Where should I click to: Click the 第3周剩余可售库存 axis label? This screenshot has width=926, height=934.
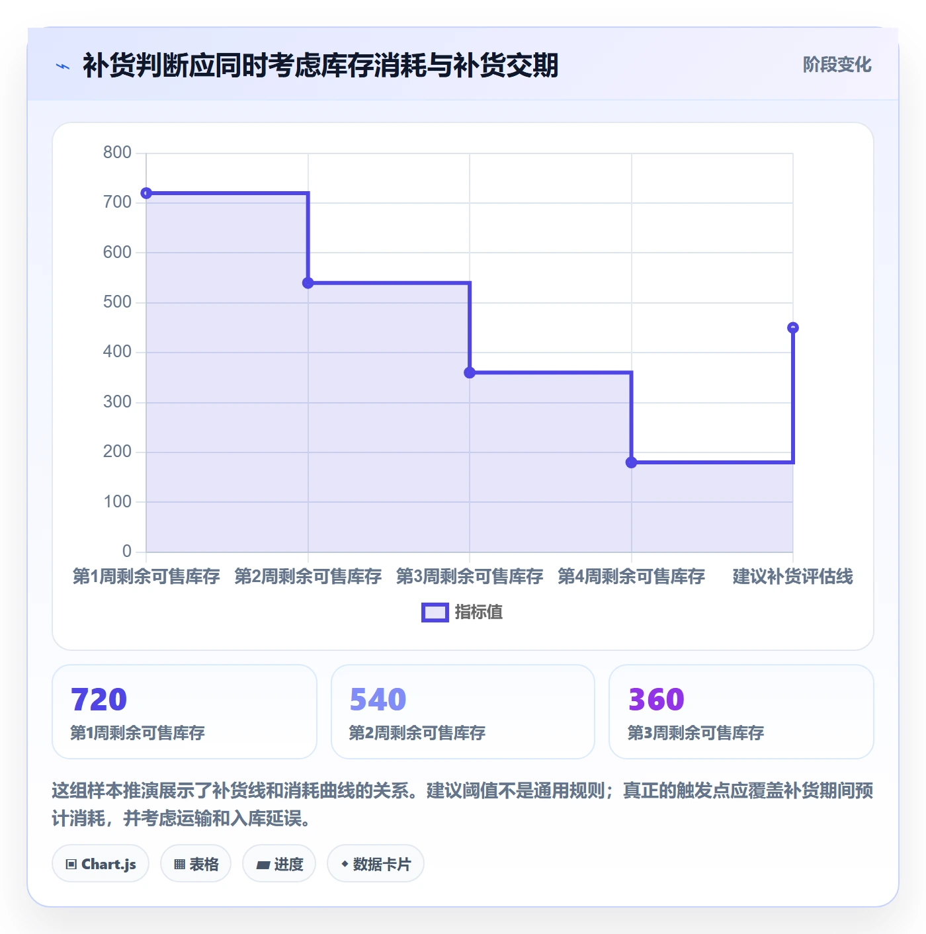(x=470, y=576)
